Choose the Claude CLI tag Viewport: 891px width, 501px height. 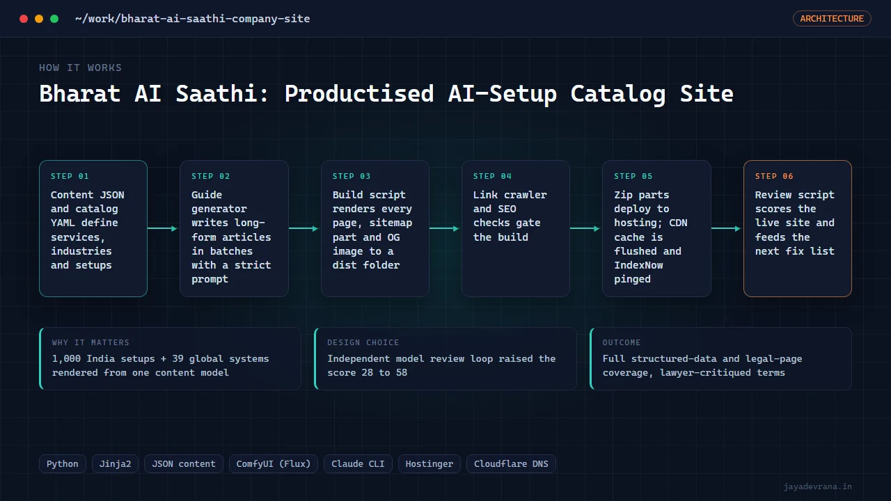click(x=358, y=463)
